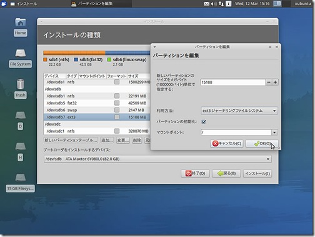This screenshot has height=237, width=315.
Task: Select the /dev/sdb1 ntfs row
Action: click(97, 96)
